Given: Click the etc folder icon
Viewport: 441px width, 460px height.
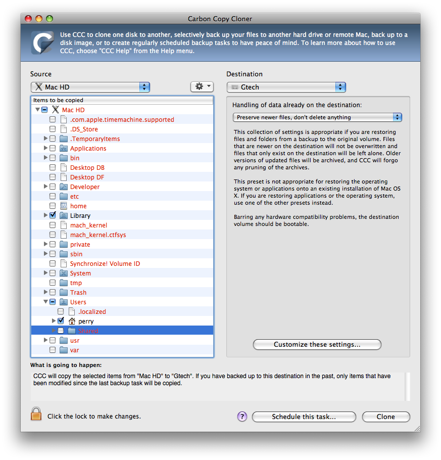Looking at the screenshot, I should pos(64,196).
